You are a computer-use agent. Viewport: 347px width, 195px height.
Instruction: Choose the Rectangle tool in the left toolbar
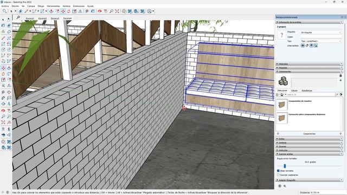3,44
